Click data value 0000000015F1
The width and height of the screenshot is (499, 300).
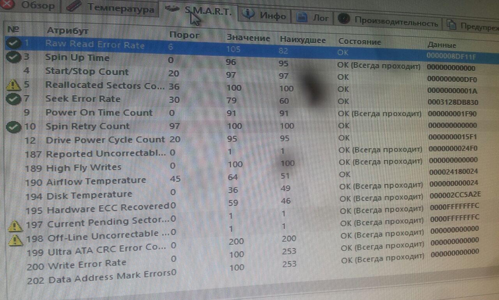pos(453,137)
